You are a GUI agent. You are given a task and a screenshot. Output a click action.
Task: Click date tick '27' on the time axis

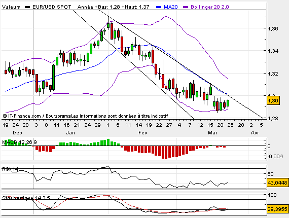[x=169, y=125]
